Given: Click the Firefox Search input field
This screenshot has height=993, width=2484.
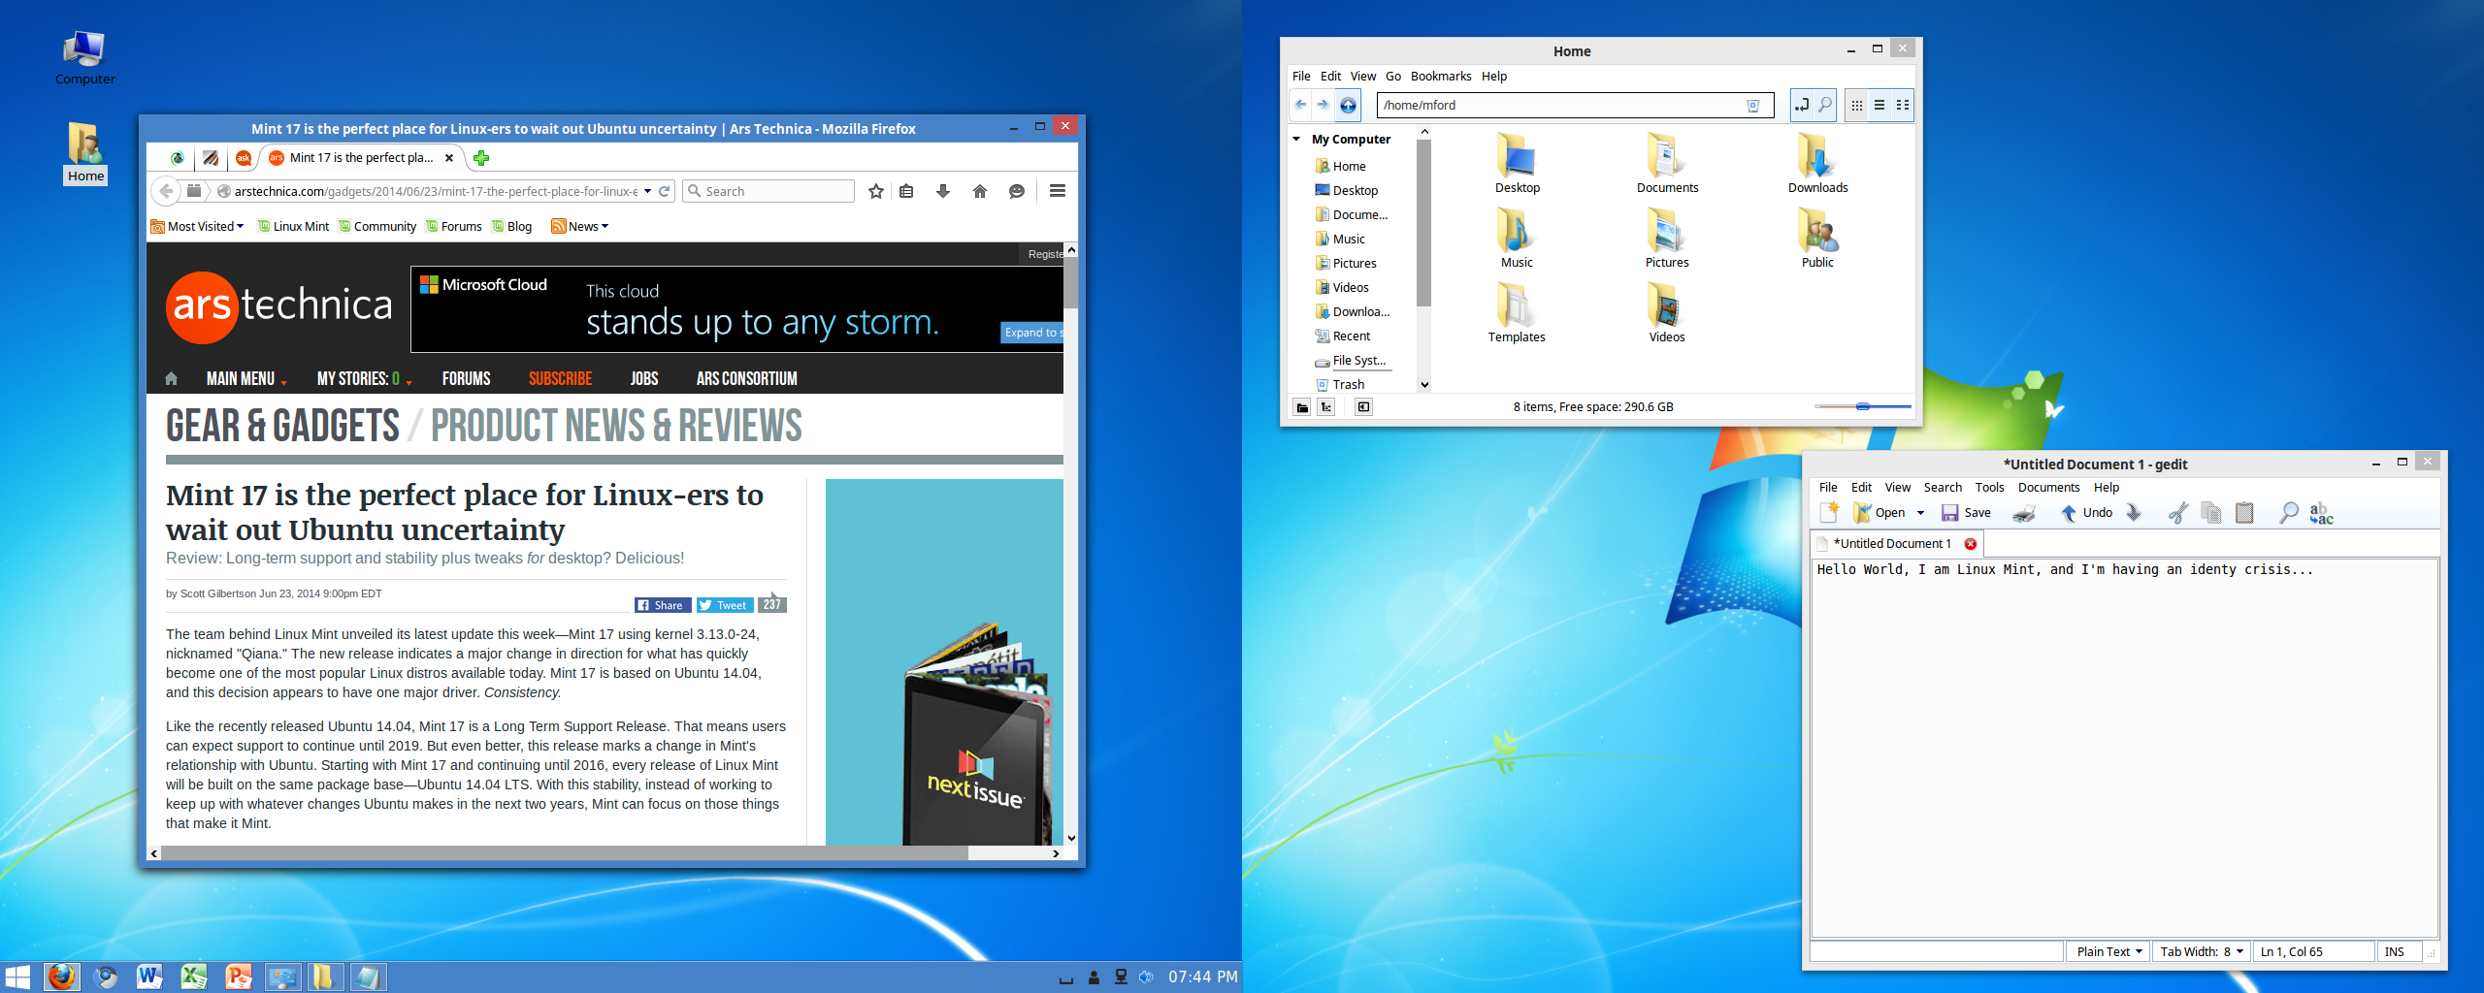Looking at the screenshot, I should click(768, 191).
